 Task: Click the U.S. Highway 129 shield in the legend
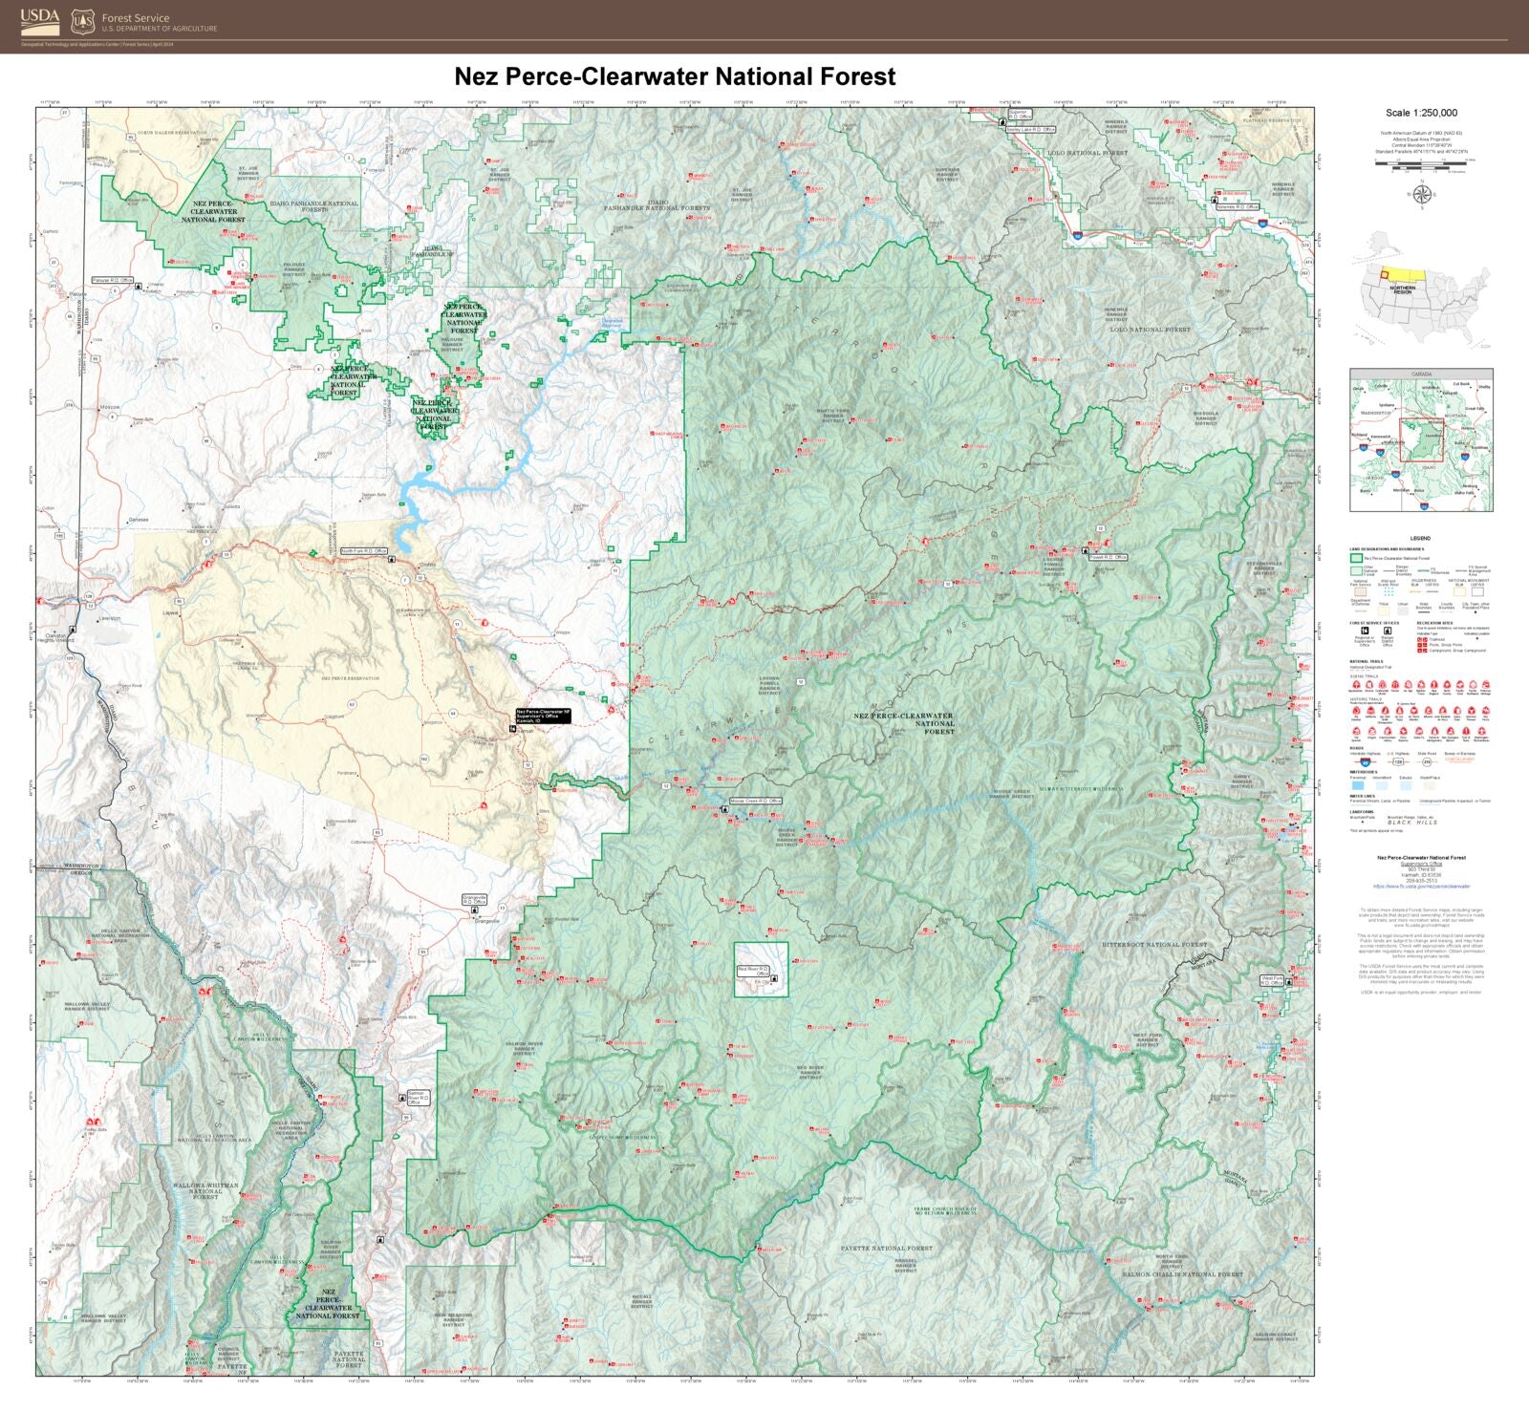coord(1398,762)
